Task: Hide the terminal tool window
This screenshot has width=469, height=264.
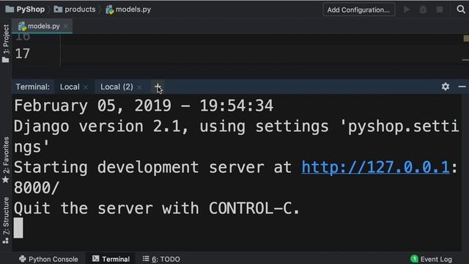Action: tap(462, 87)
